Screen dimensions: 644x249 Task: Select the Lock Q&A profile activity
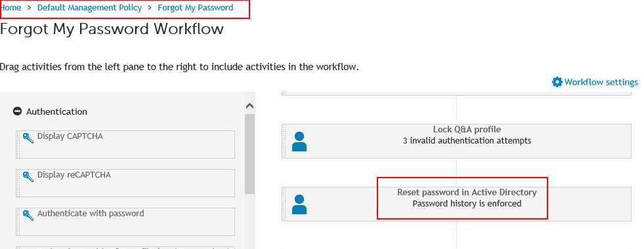pyautogui.click(x=456, y=141)
